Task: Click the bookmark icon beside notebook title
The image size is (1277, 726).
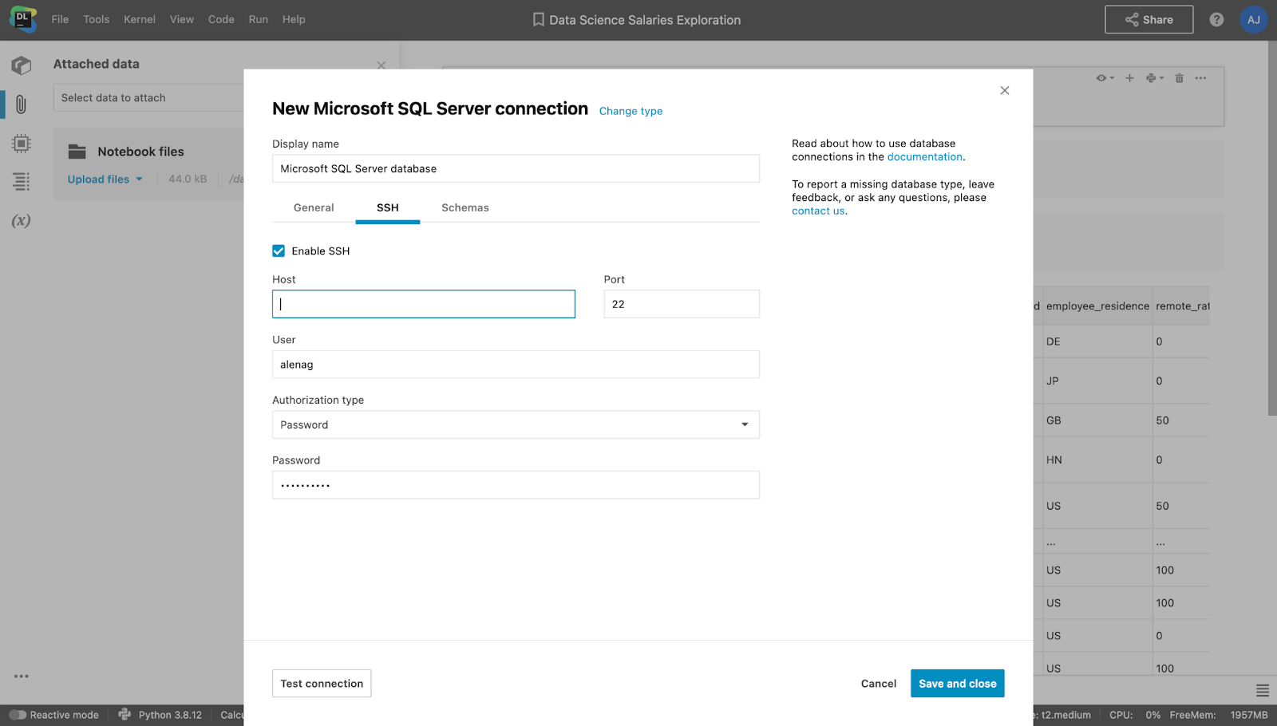Action: [539, 20]
